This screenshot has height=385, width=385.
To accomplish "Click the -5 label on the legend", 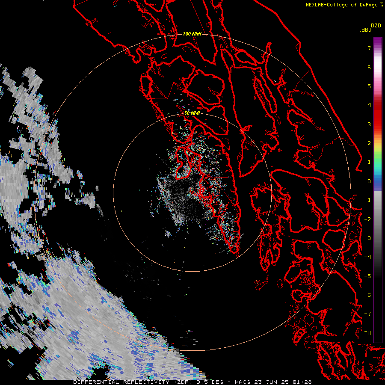I will [367, 276].
